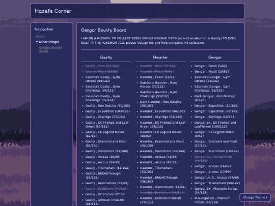Click Haunter, EX FireRed and Leaf Green entry
Viewport: 275px width, 206px height.
162,125
